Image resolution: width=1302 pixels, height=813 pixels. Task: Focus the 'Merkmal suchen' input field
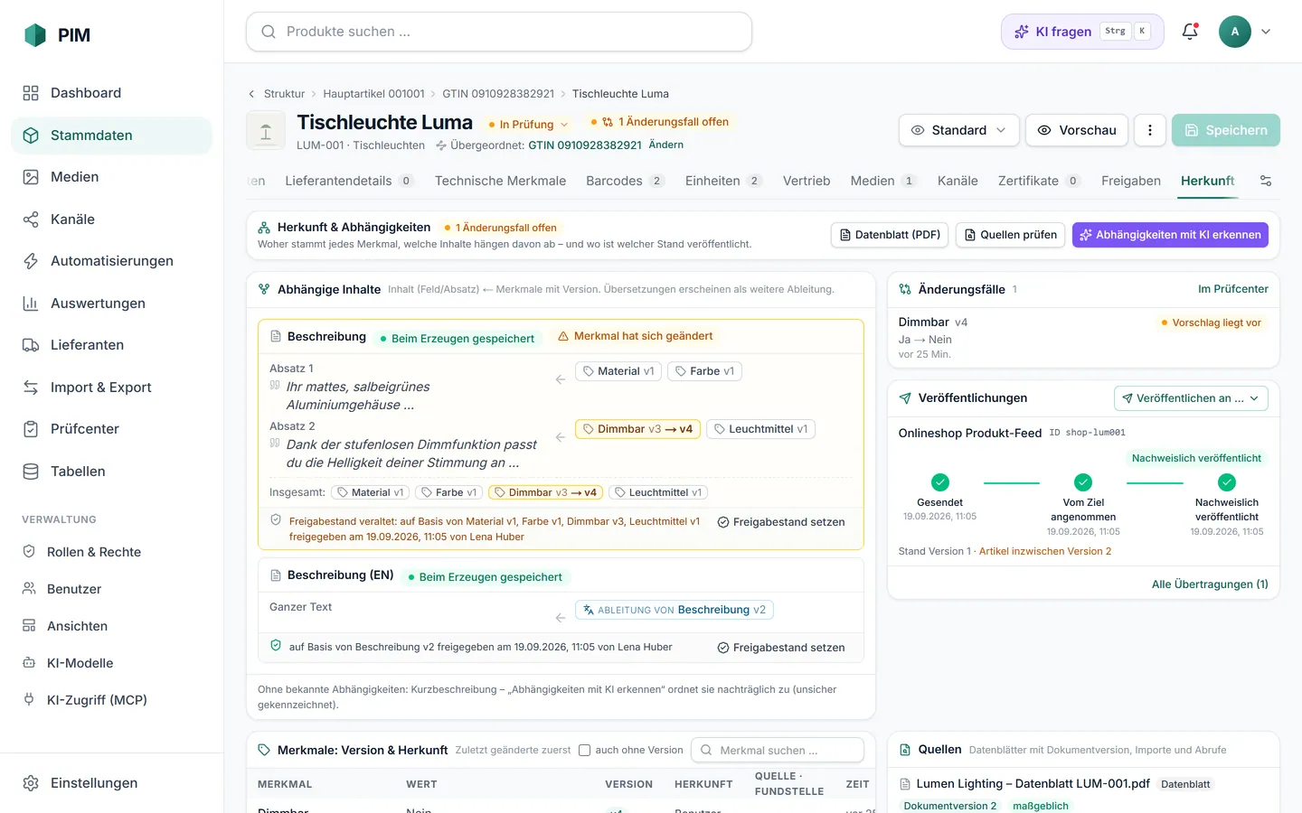pyautogui.click(x=778, y=750)
